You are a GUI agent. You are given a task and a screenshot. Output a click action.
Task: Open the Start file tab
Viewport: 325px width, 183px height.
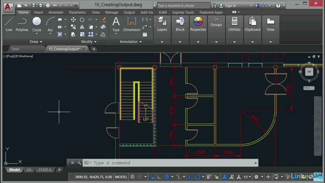16,49
